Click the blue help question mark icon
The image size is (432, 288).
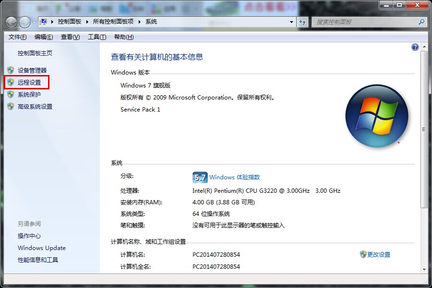point(415,47)
